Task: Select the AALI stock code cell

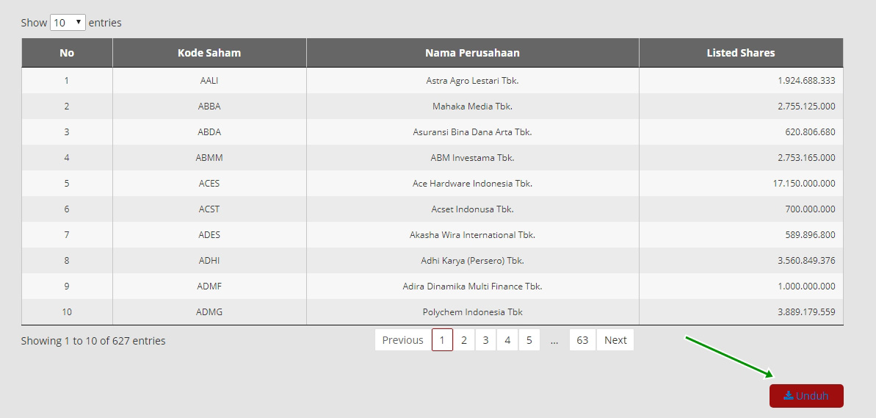Action: pyautogui.click(x=209, y=81)
